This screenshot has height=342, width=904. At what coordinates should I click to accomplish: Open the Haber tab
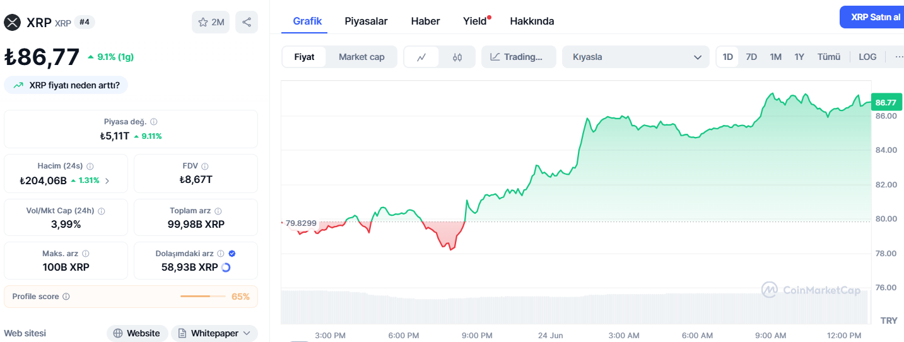(x=425, y=21)
